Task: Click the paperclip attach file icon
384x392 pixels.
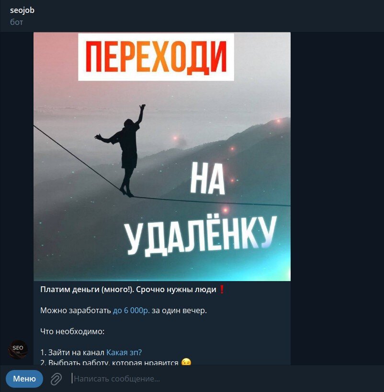Action: tap(56, 379)
